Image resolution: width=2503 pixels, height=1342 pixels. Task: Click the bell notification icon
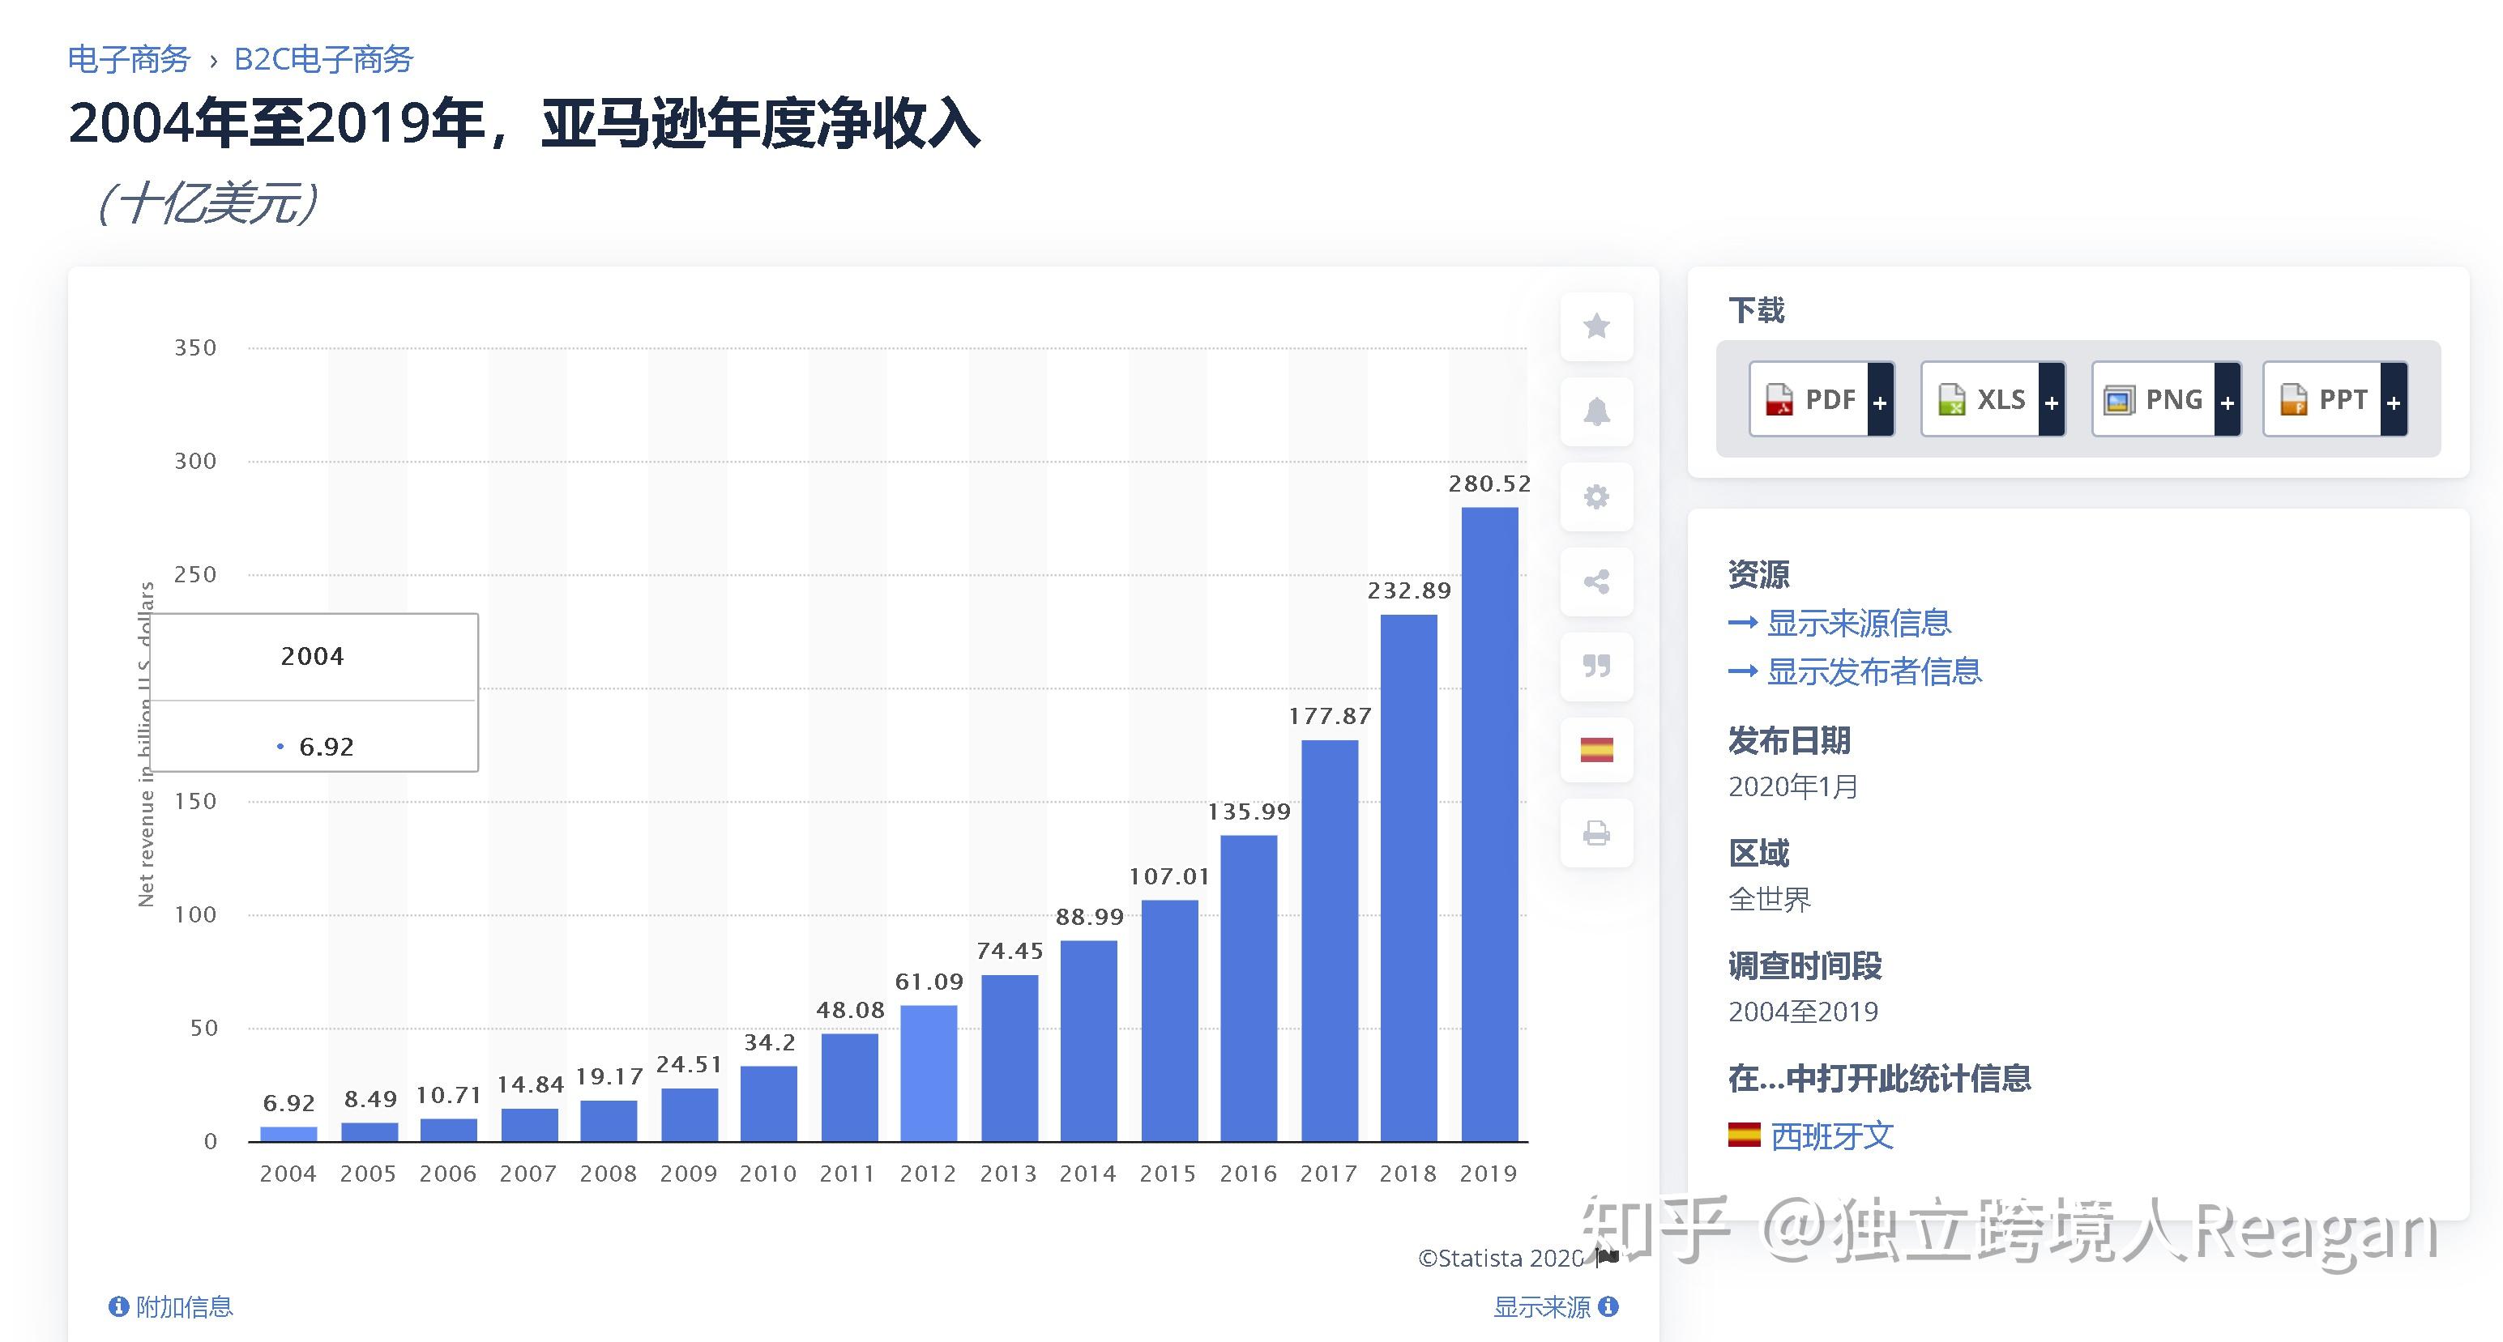[1596, 411]
